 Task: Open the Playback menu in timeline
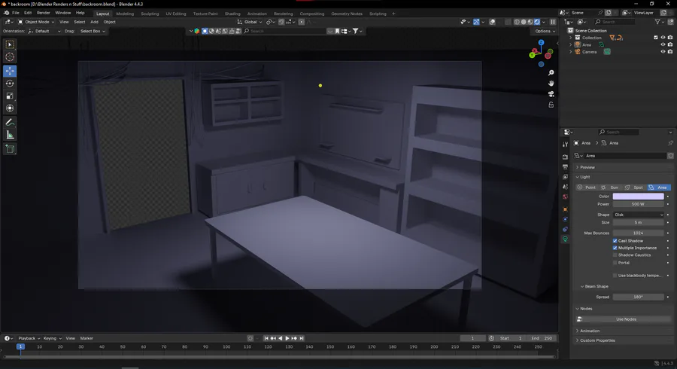click(29, 338)
